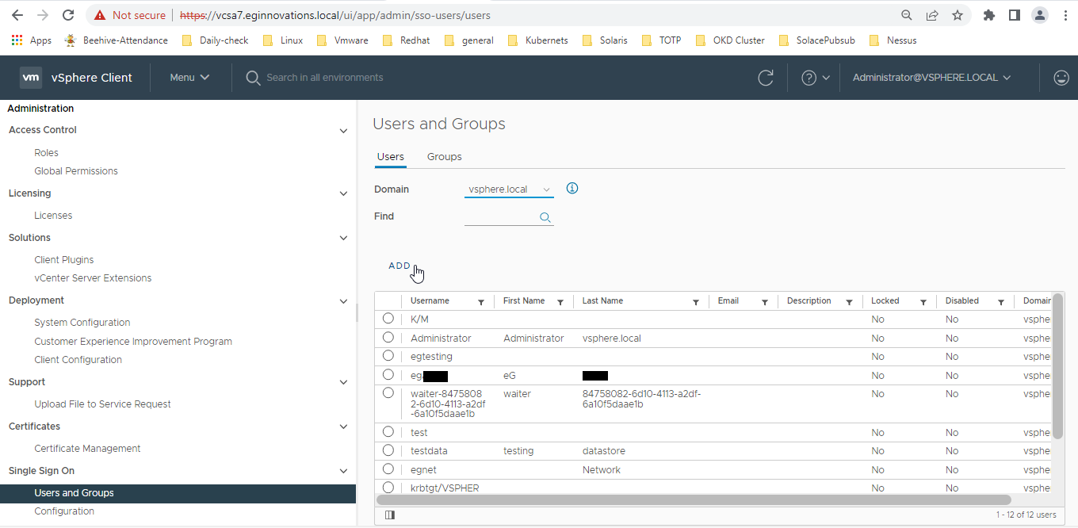Select radio button for the eG user row
Screen dimensions: 1078x528
388,374
